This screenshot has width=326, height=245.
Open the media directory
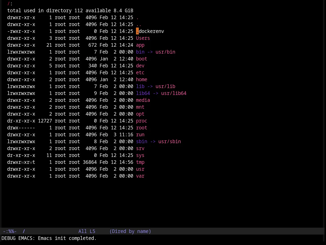click(143, 100)
